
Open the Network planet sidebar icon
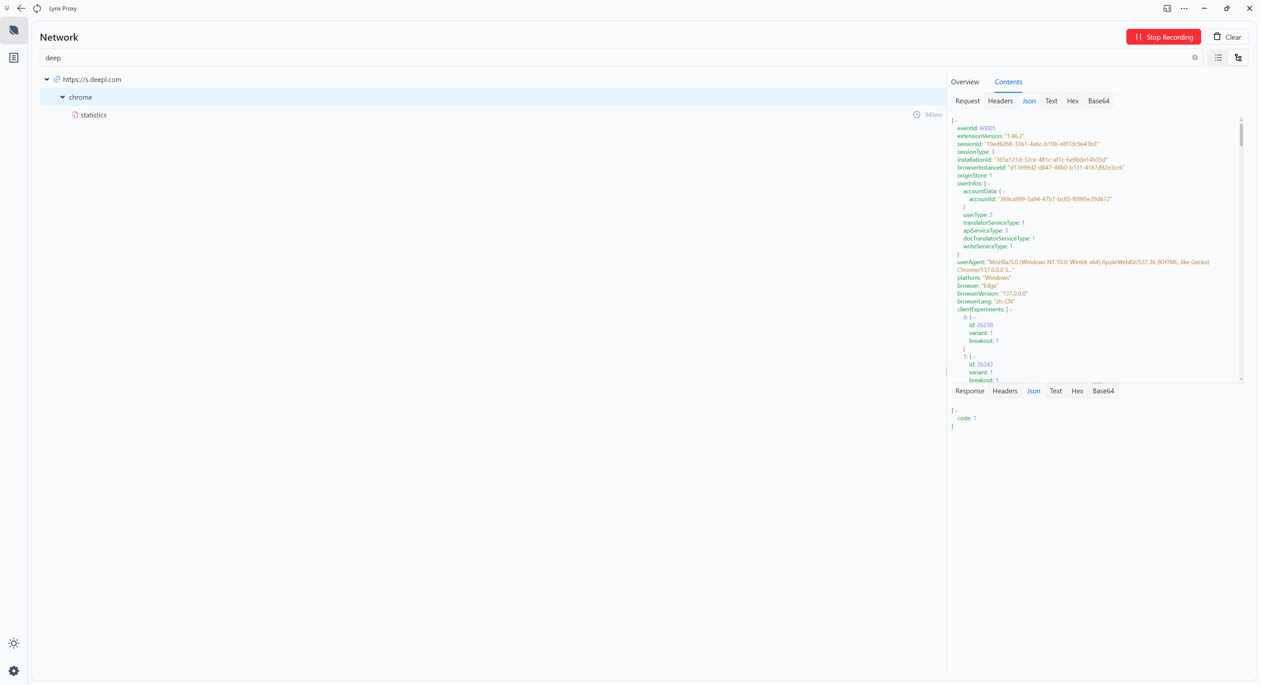(x=14, y=30)
